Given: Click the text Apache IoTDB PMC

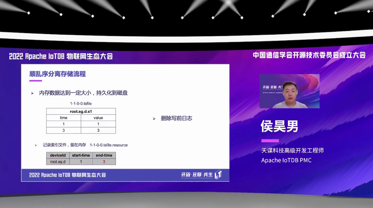Looking at the screenshot, I should pyautogui.click(x=286, y=160).
